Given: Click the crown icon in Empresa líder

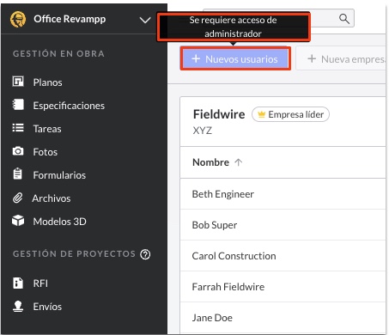Looking at the screenshot, I should pyautogui.click(x=261, y=114).
